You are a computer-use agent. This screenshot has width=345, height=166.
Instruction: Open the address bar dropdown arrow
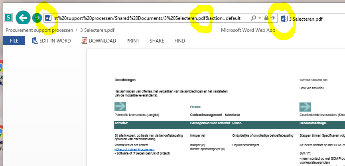click(260, 18)
